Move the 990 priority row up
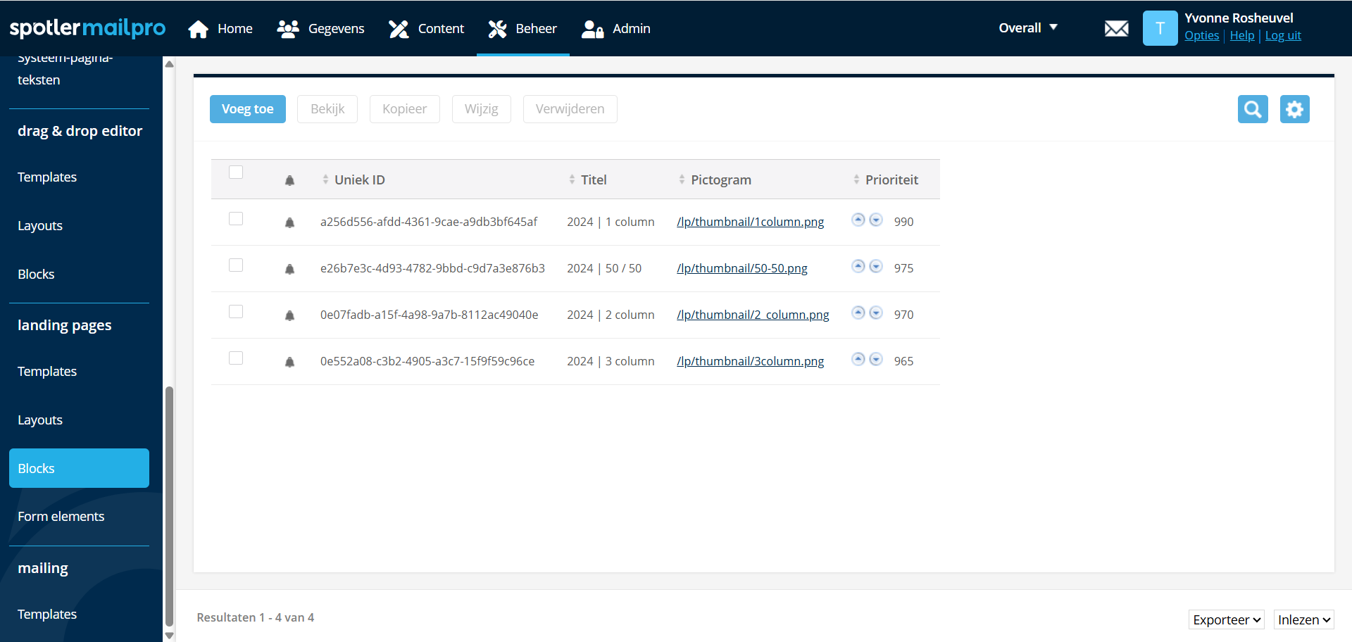Image resolution: width=1352 pixels, height=642 pixels. 858,220
